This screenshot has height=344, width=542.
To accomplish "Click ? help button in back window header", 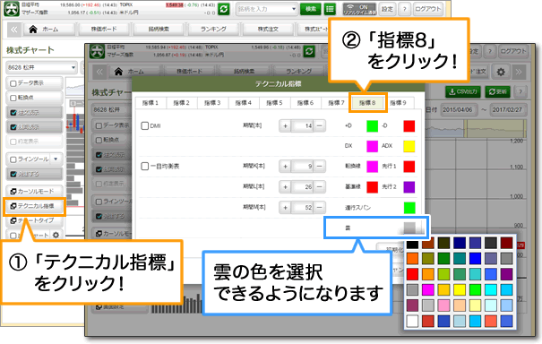I will pyautogui.click(x=404, y=9).
